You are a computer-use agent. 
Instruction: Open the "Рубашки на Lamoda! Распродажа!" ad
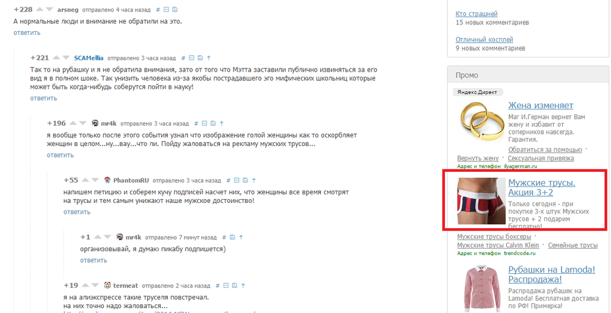coord(551,274)
